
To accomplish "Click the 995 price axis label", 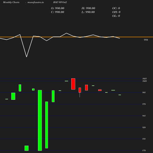I will 144,92.
